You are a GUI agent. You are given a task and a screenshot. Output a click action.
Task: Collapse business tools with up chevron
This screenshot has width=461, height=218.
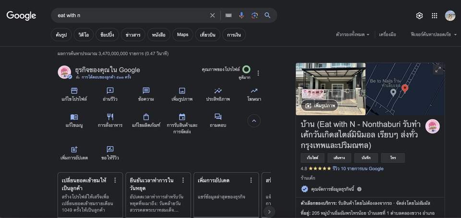(254, 121)
